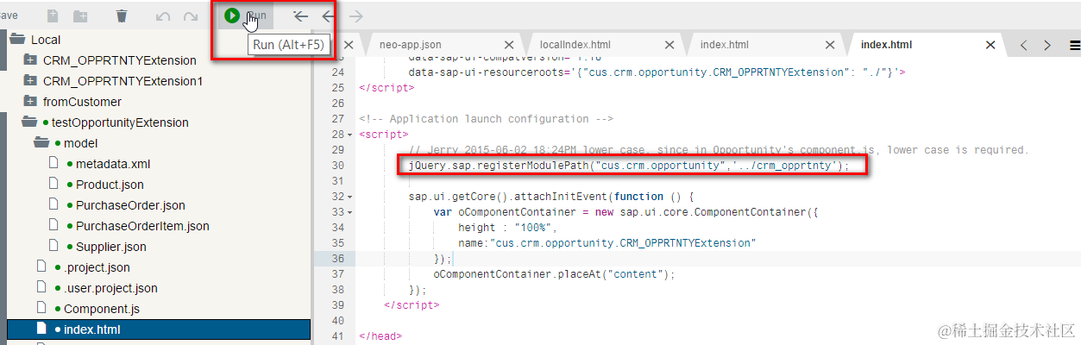Open the tab list menu icon
The image size is (1081, 345).
[x=1073, y=45]
